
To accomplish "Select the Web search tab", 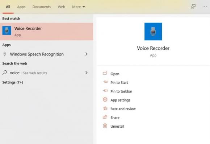I will click(62, 7).
